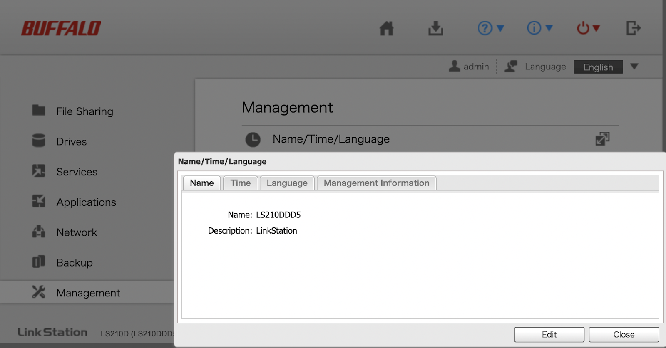Click the Edit button

coord(549,335)
